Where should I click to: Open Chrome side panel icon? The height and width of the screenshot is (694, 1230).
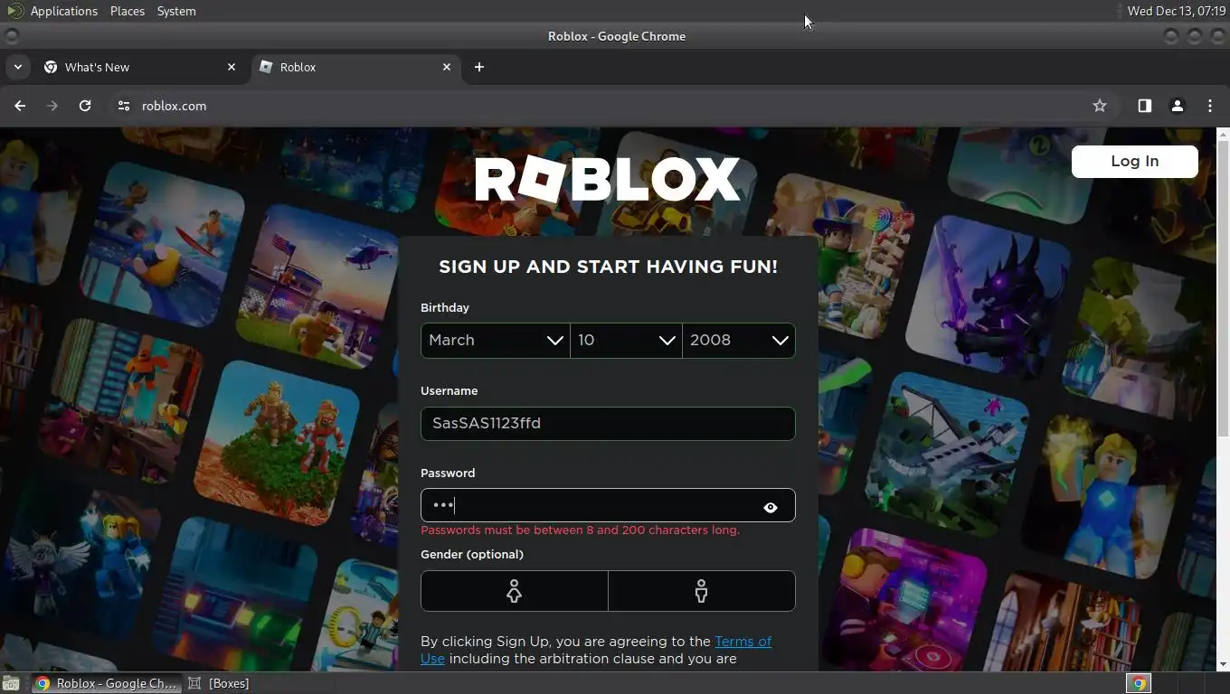click(1145, 106)
